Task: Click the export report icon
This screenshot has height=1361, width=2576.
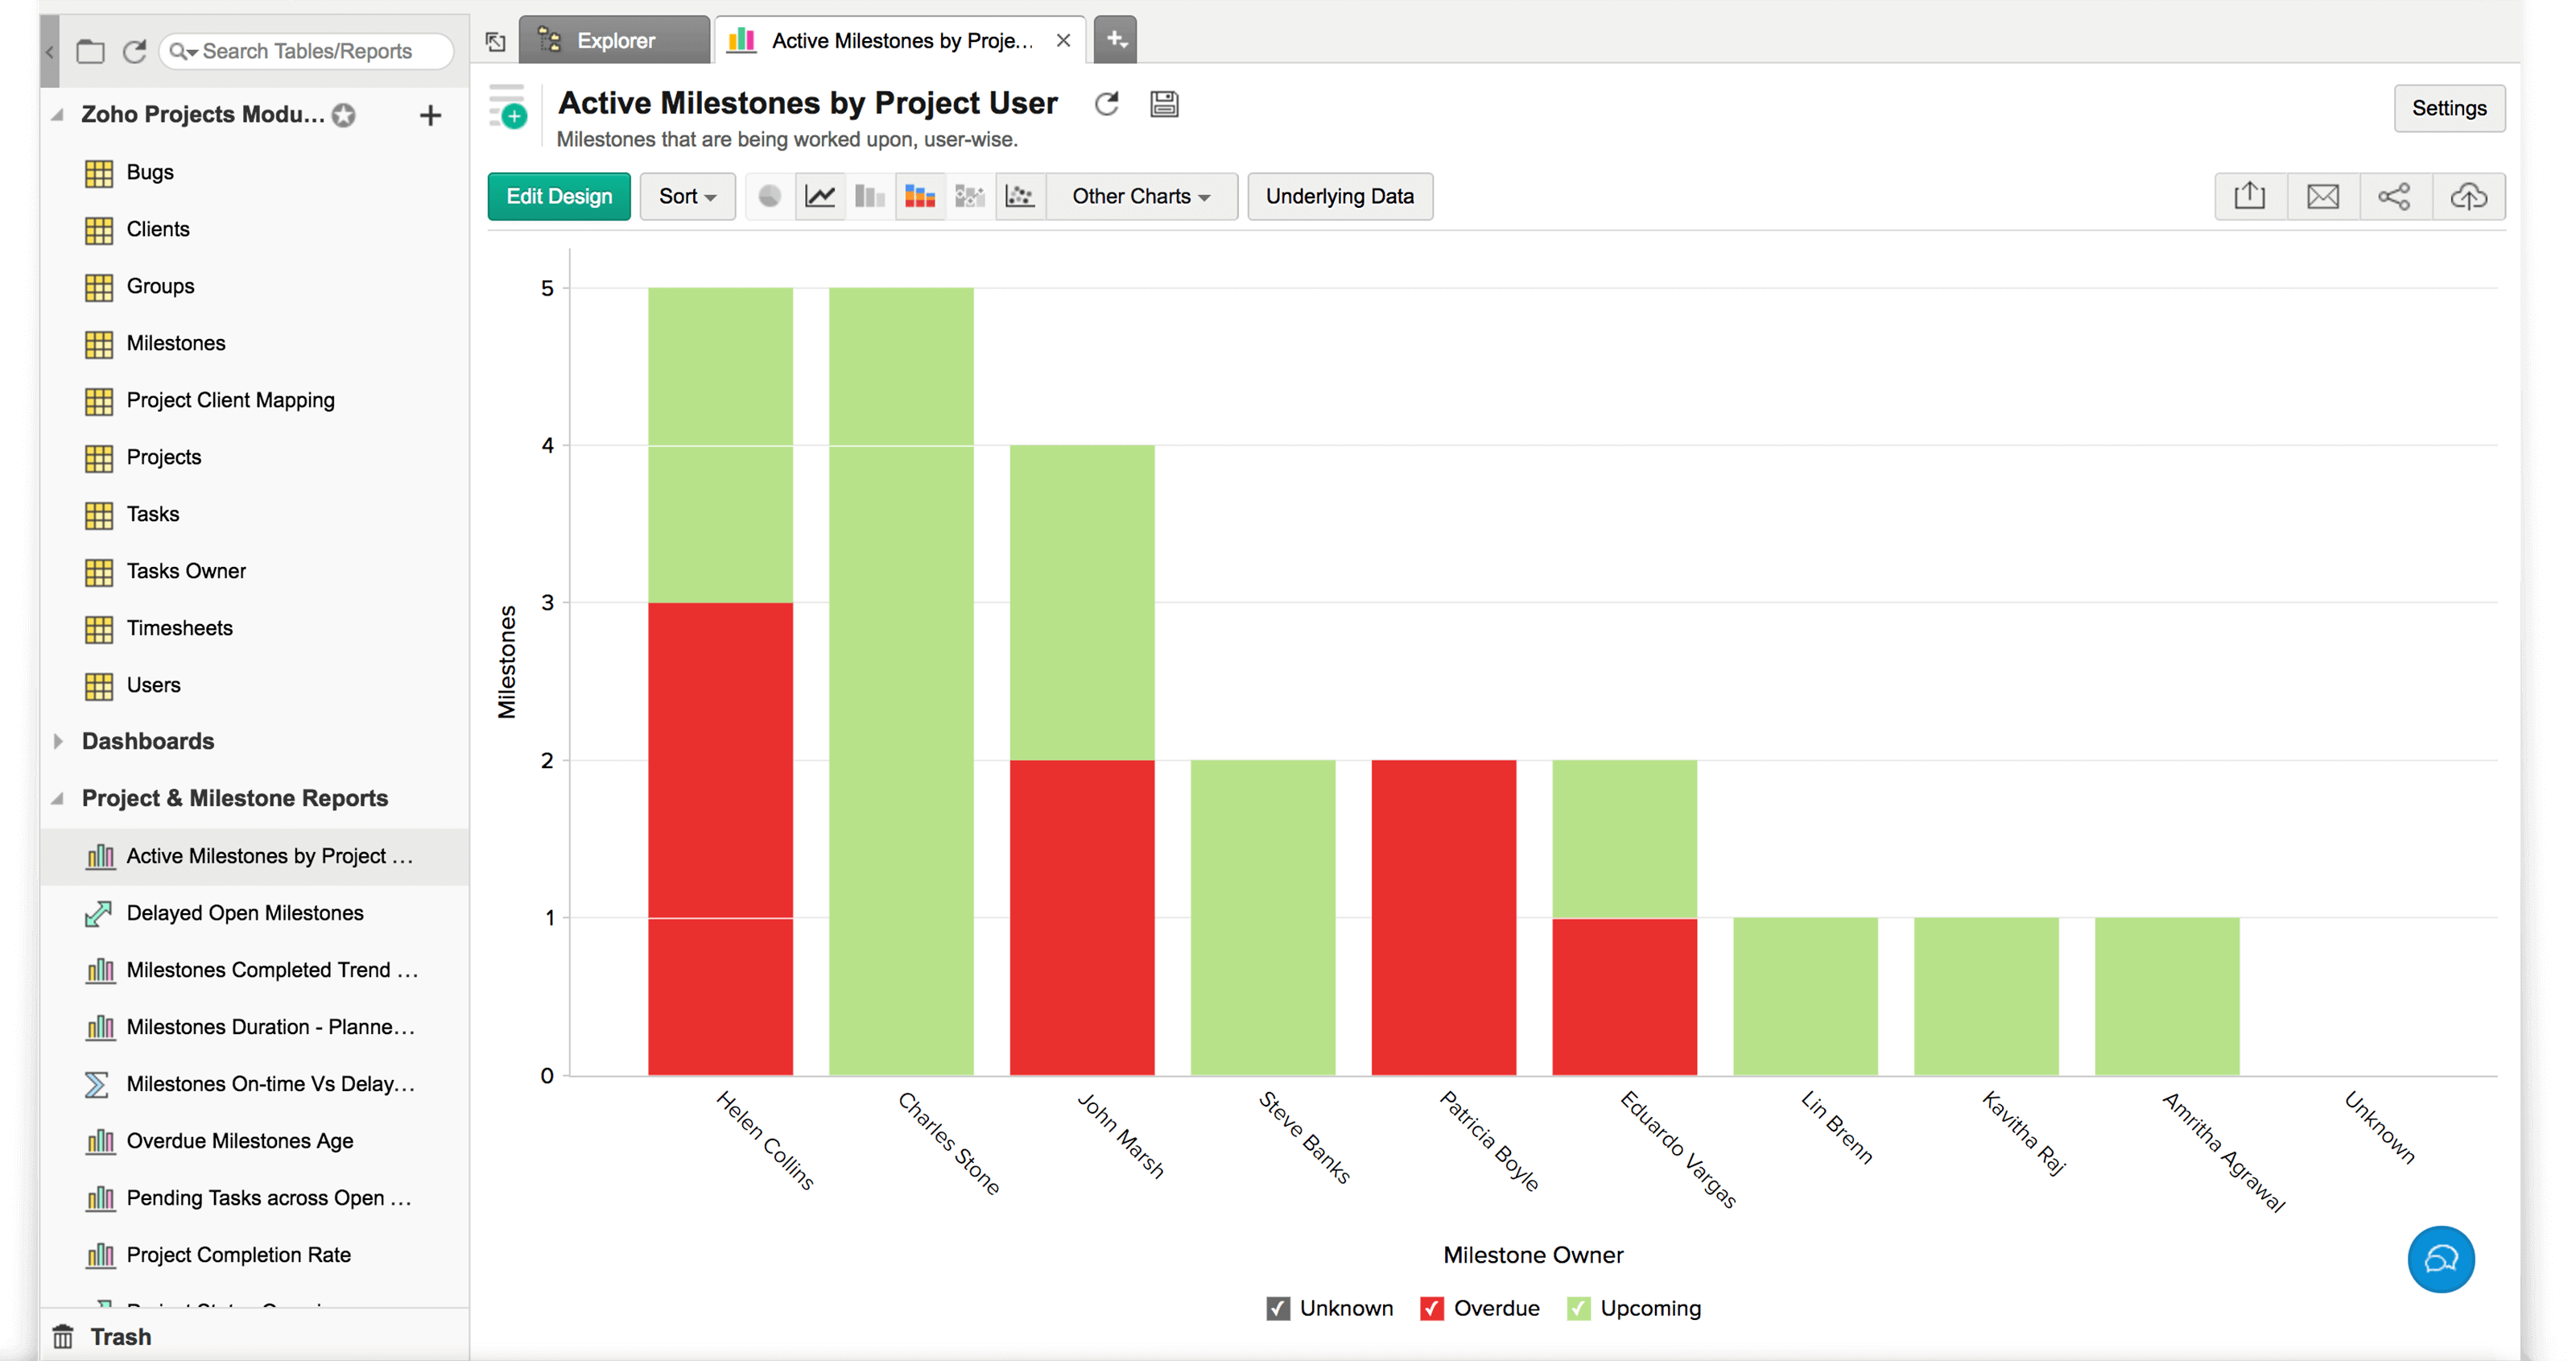Action: click(x=2249, y=196)
